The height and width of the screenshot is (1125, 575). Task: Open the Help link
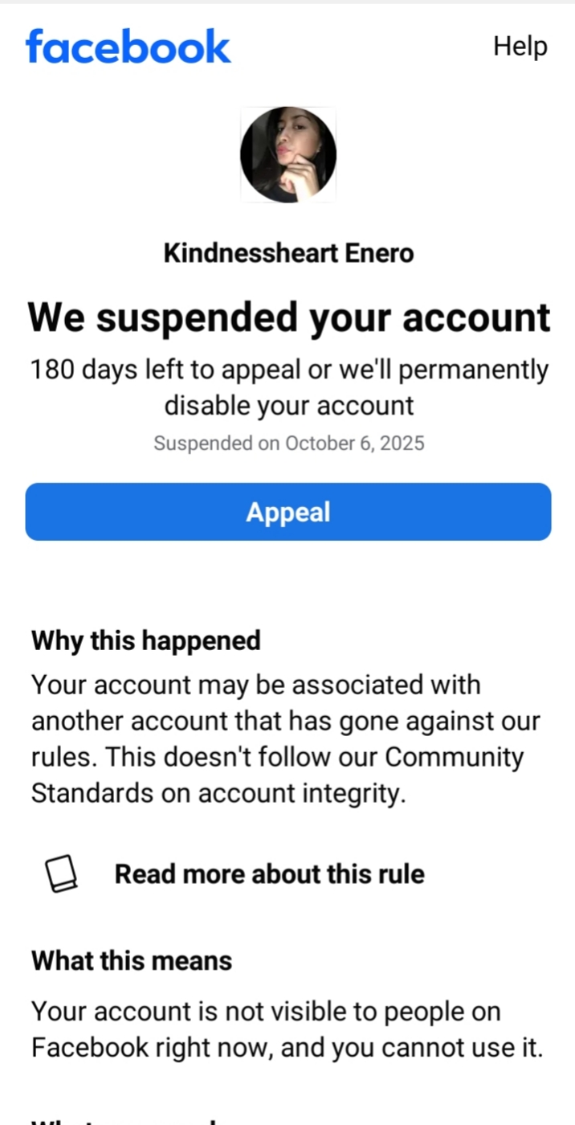520,46
